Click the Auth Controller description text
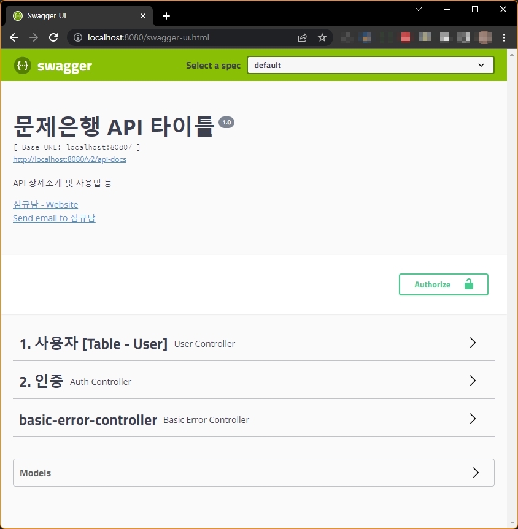 coord(101,382)
